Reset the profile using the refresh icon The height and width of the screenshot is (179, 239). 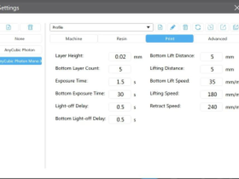coord(198,27)
